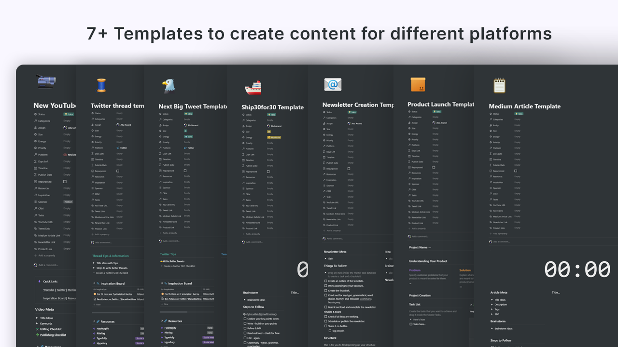Tick the 'Share it on twitter' checkbox
This screenshot has height=347, width=618.
325,326
